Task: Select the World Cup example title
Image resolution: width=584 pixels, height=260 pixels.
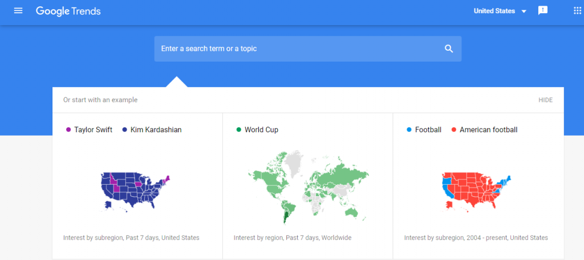Action: tap(261, 130)
